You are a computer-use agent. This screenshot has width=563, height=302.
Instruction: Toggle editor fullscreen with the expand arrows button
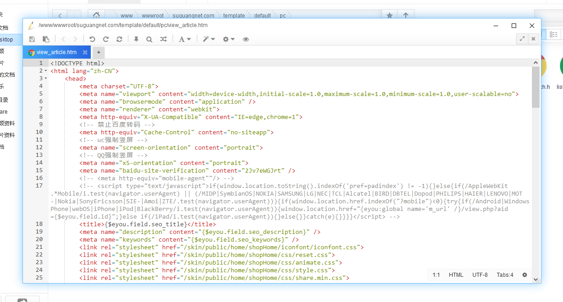522,39
